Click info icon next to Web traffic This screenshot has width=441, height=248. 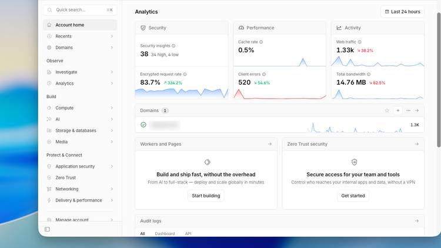pyautogui.click(x=359, y=42)
